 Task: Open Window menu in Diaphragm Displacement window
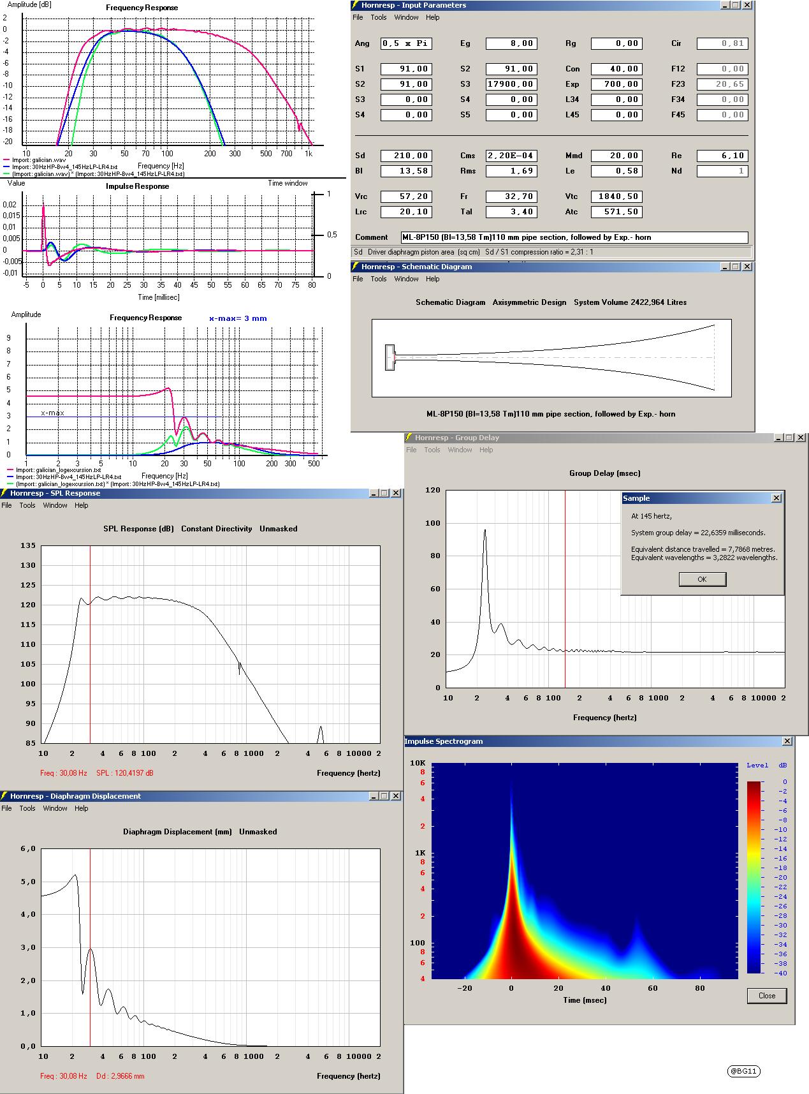click(55, 808)
